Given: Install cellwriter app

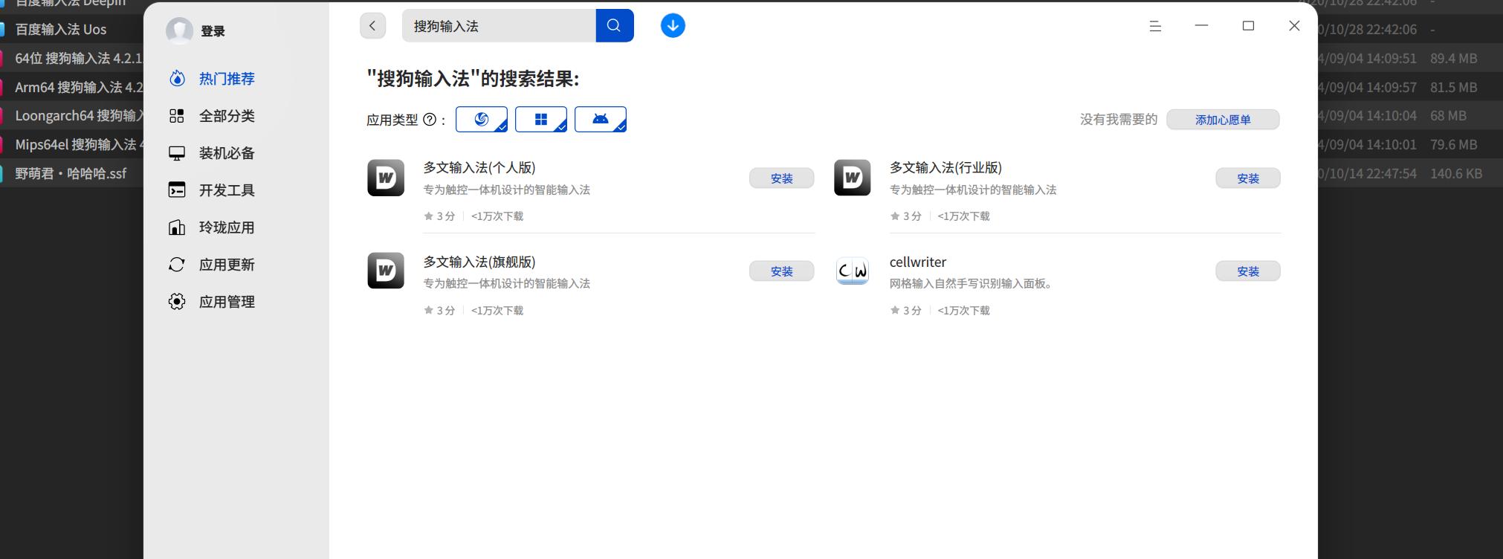Looking at the screenshot, I should pyautogui.click(x=1248, y=271).
